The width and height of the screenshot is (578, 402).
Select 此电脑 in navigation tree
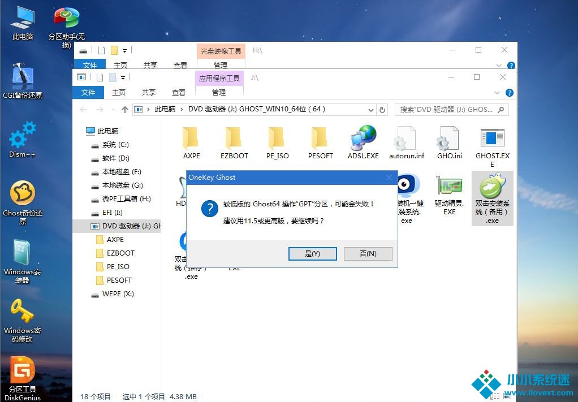point(102,131)
